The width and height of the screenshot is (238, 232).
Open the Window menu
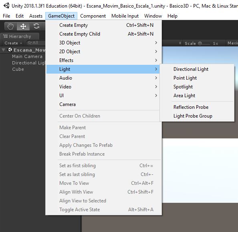(153, 16)
